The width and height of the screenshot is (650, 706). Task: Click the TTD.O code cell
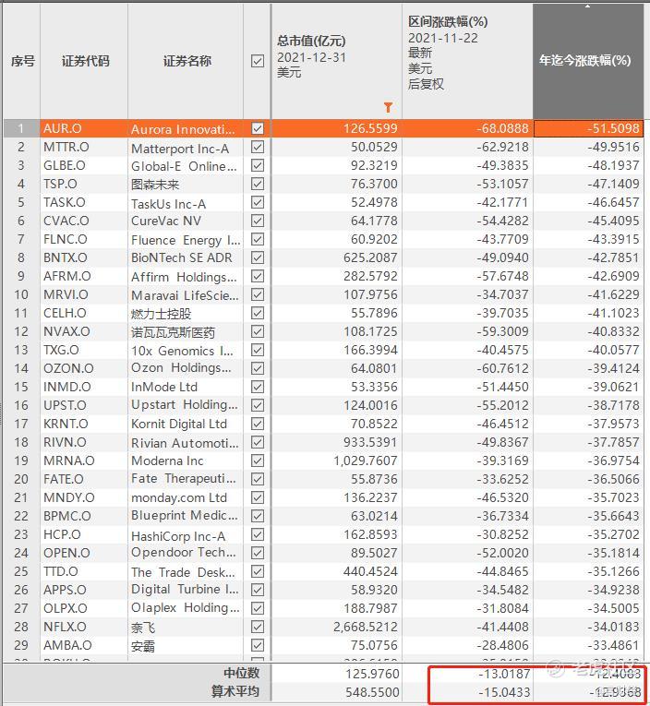(x=84, y=571)
